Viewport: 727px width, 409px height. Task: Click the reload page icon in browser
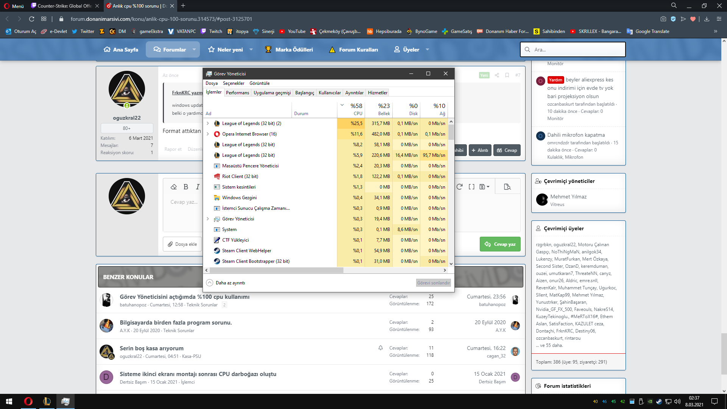click(32, 19)
